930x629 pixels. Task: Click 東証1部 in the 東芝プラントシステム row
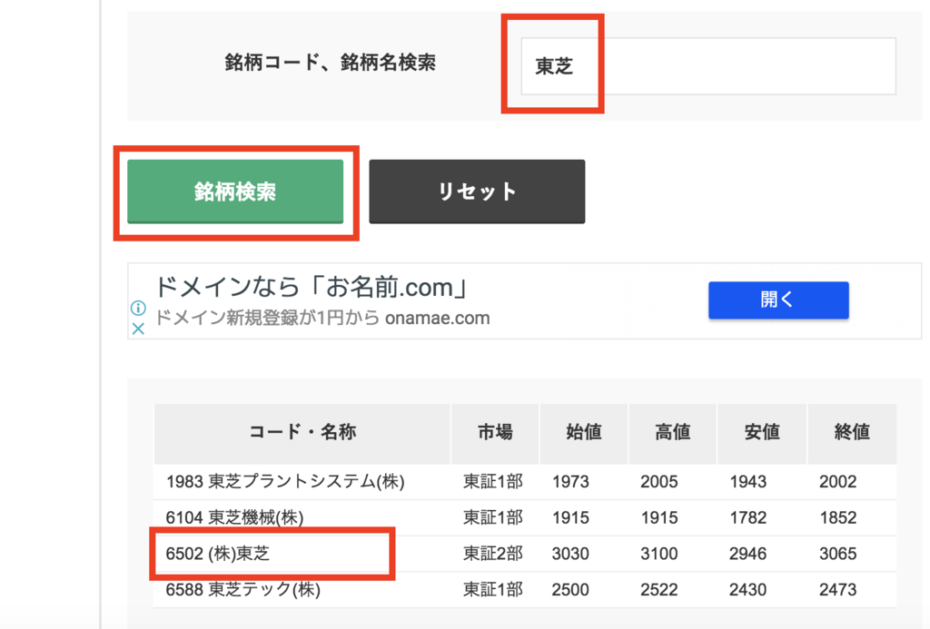[x=493, y=481]
